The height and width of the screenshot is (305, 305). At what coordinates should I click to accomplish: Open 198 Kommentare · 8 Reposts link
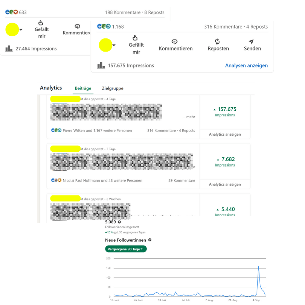coord(134,12)
